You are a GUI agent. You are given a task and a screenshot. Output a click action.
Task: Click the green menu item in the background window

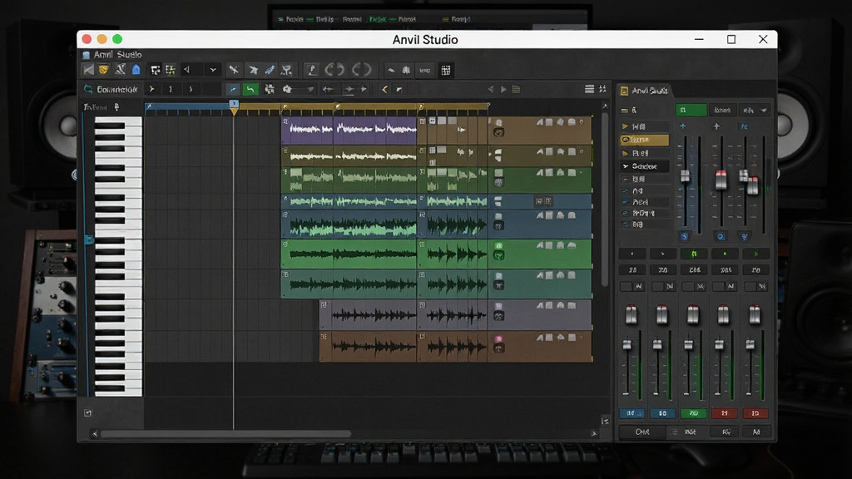[x=377, y=19]
